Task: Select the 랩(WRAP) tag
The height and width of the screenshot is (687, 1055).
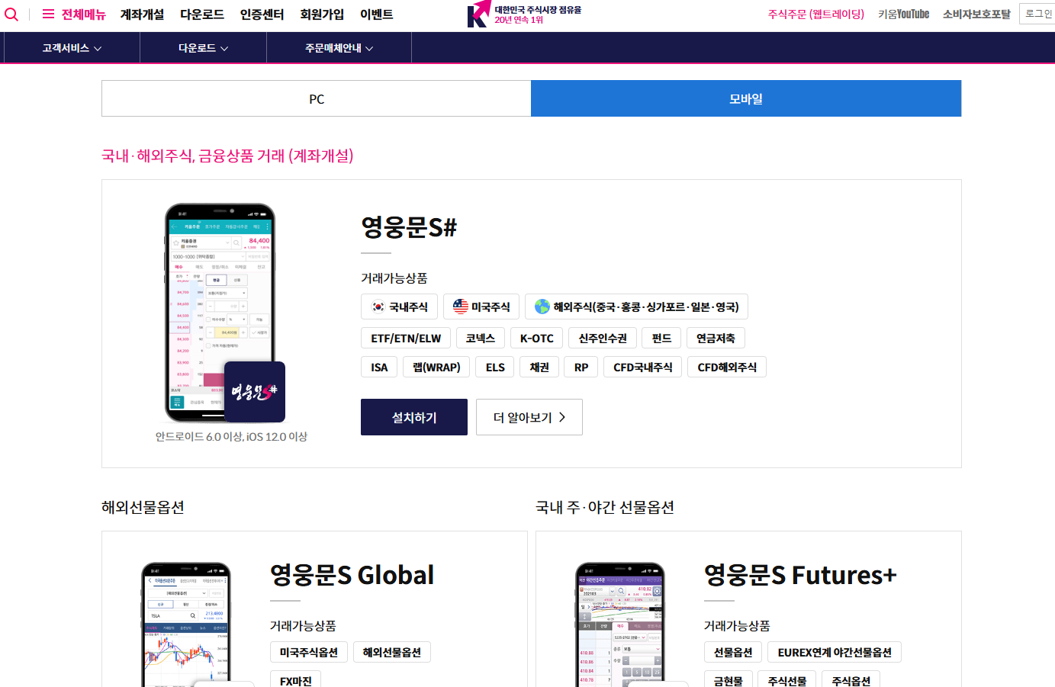Action: [437, 367]
